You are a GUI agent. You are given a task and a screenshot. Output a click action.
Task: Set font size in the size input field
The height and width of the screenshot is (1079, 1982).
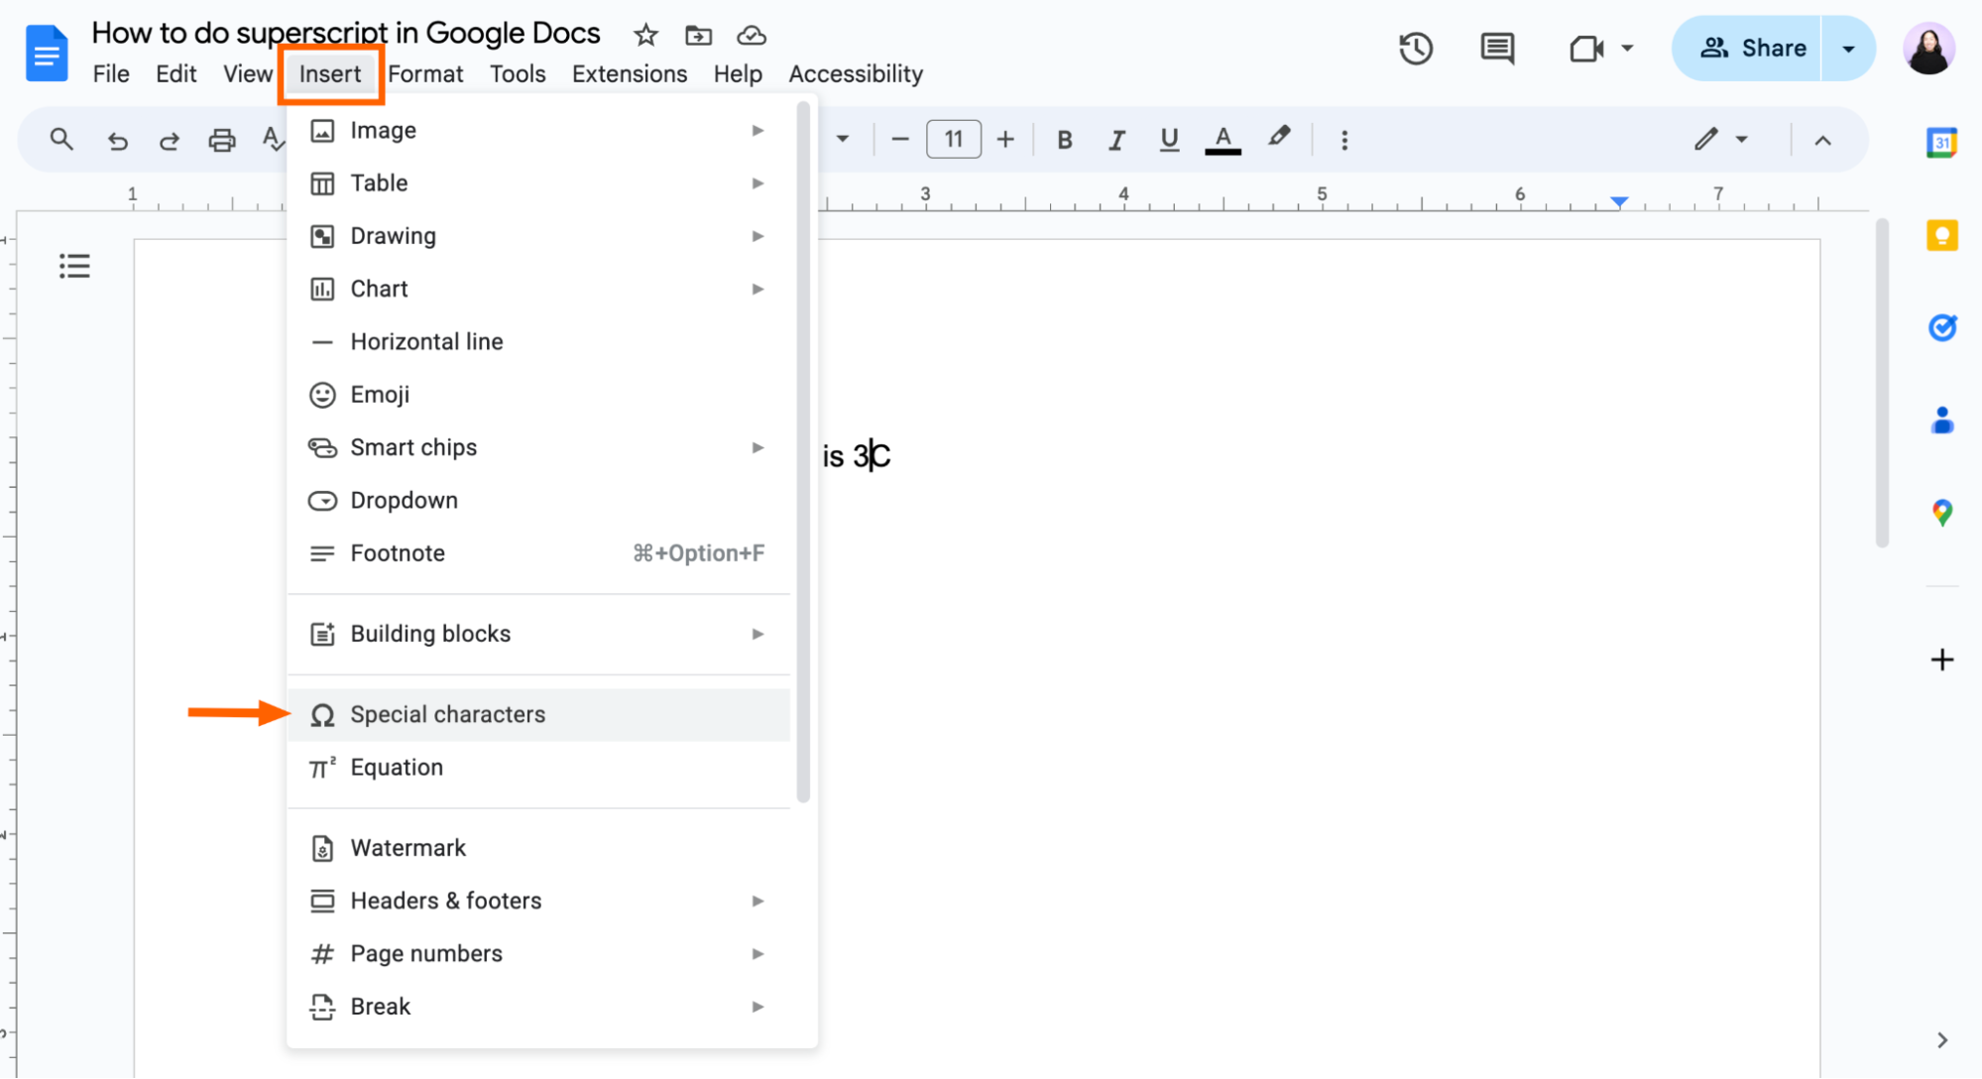click(x=953, y=140)
